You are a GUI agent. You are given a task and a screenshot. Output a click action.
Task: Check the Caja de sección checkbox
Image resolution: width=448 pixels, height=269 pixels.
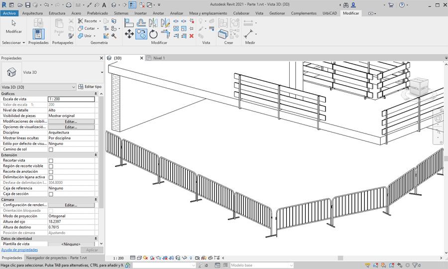click(x=51, y=194)
